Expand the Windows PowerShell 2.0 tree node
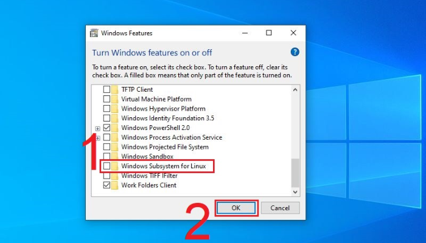 coord(97,128)
